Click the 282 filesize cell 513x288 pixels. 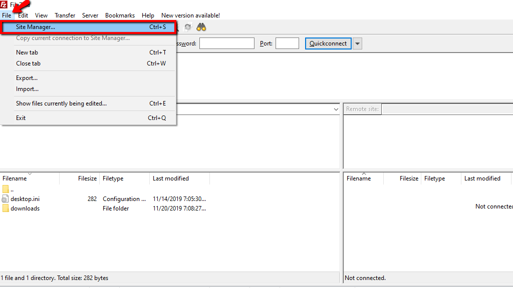coord(92,199)
